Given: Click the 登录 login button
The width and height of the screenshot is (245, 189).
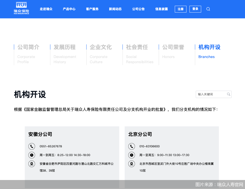Looking at the screenshot, I should pos(195,9).
